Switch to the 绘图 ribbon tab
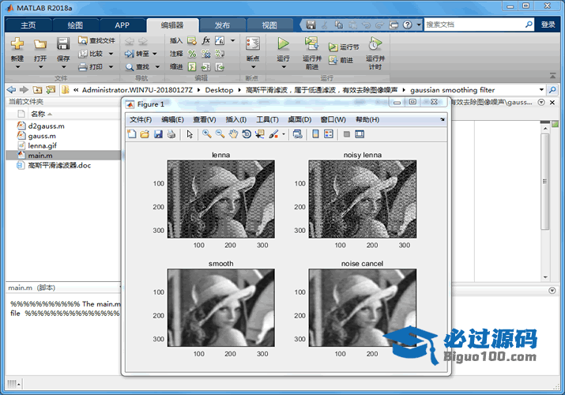This screenshot has width=565, height=395. click(x=75, y=24)
